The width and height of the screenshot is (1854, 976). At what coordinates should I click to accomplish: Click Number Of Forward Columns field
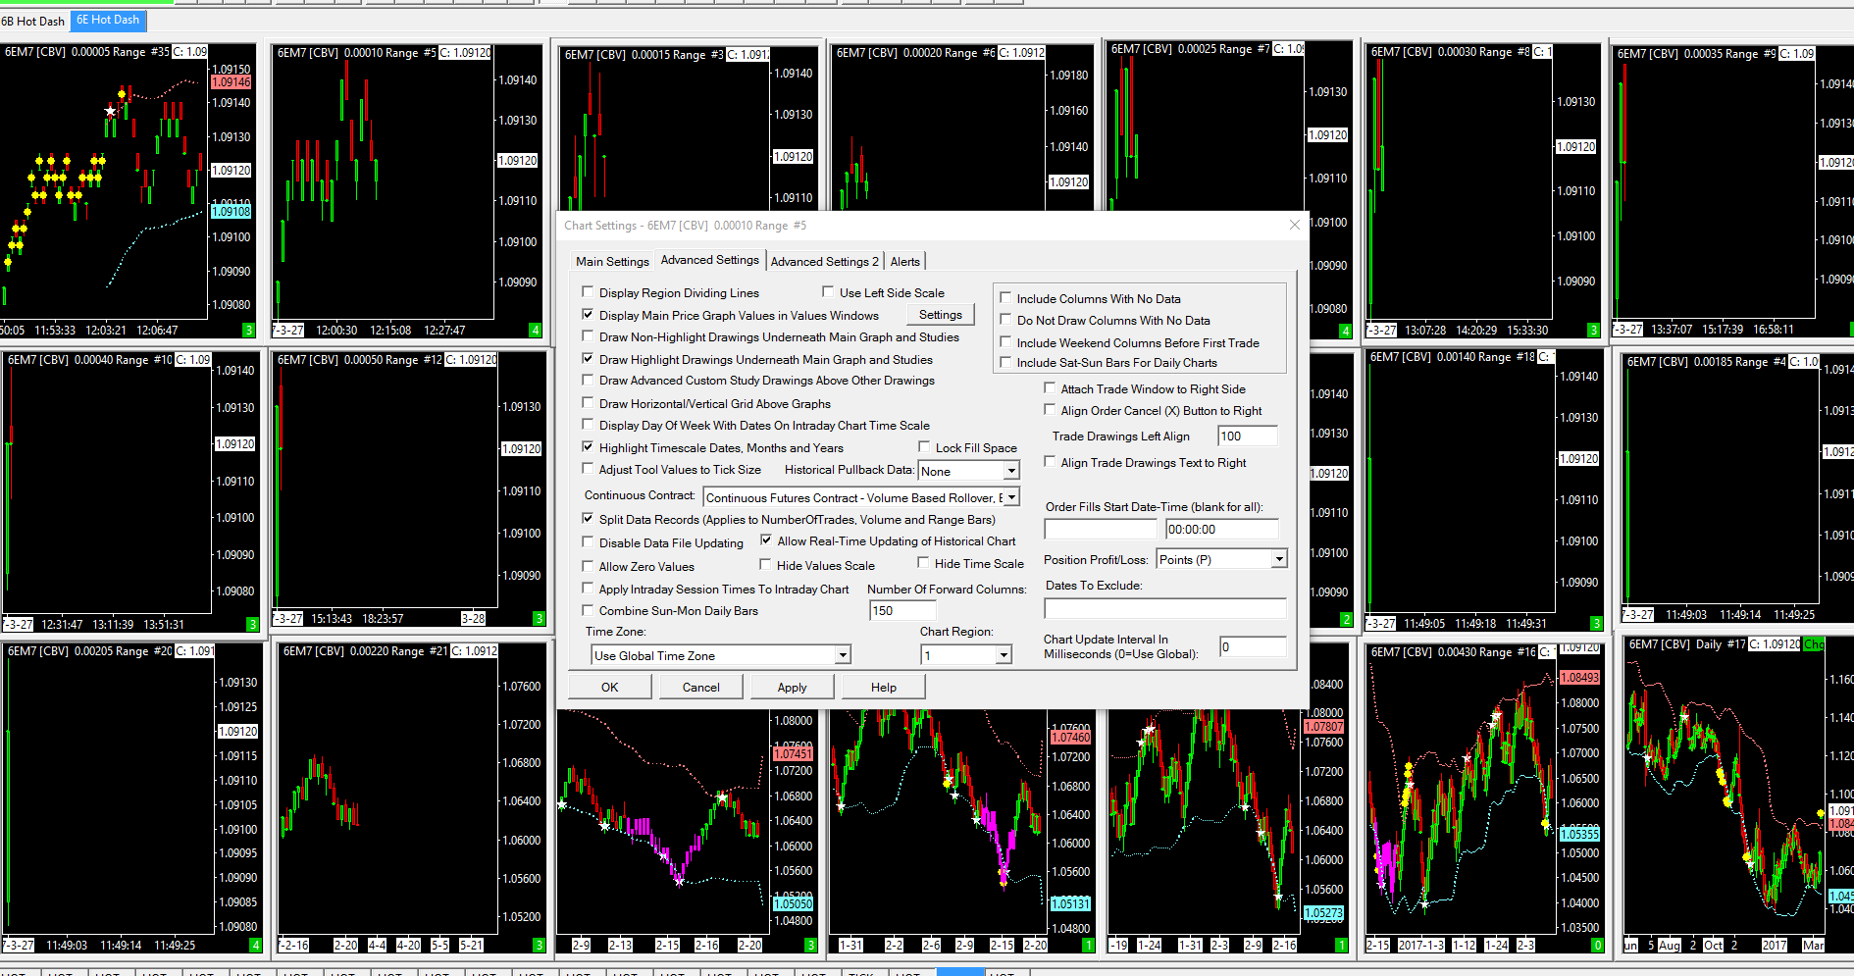pos(901,610)
